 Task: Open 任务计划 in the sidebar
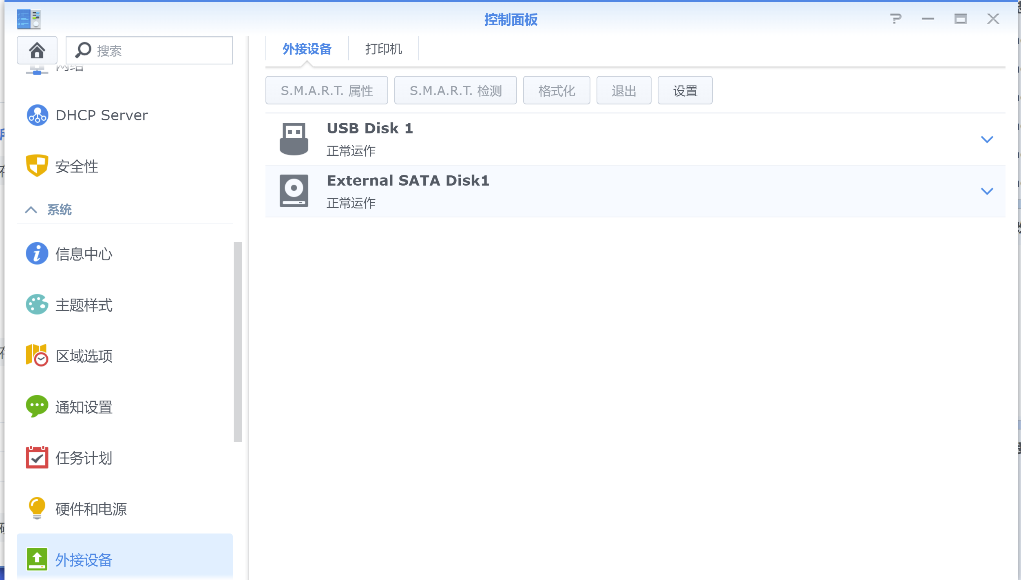pyautogui.click(x=125, y=457)
